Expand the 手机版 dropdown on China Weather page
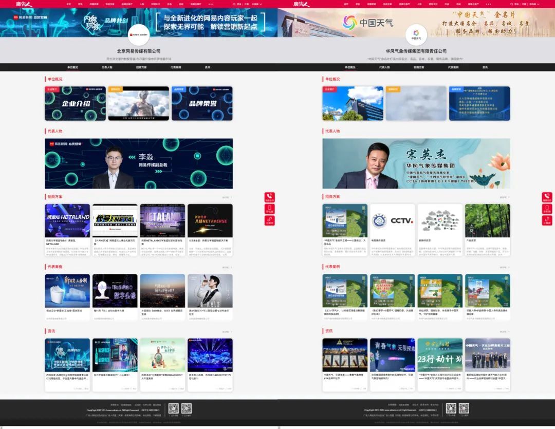This screenshot has width=555, height=429. point(534,4)
